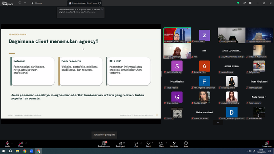Viewport: 274px width, 154px height.
Task: Open the Participants list
Action: point(121,144)
